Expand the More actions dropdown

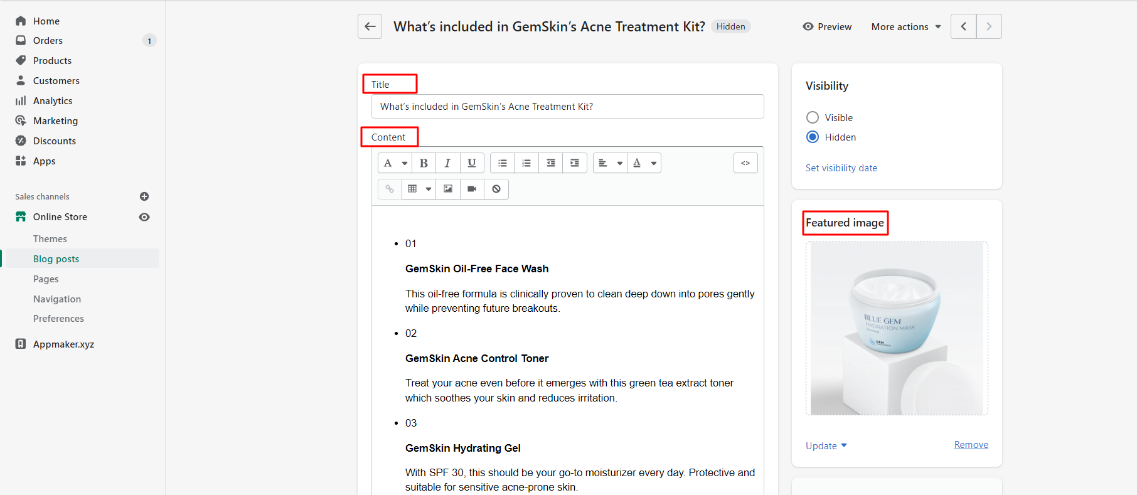click(906, 27)
